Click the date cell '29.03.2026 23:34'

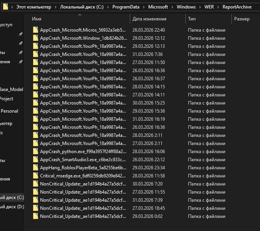click(149, 168)
